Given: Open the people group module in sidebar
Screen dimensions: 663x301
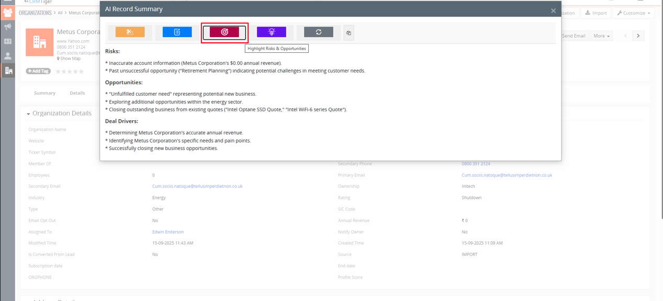Looking at the screenshot, I should pos(7,13).
